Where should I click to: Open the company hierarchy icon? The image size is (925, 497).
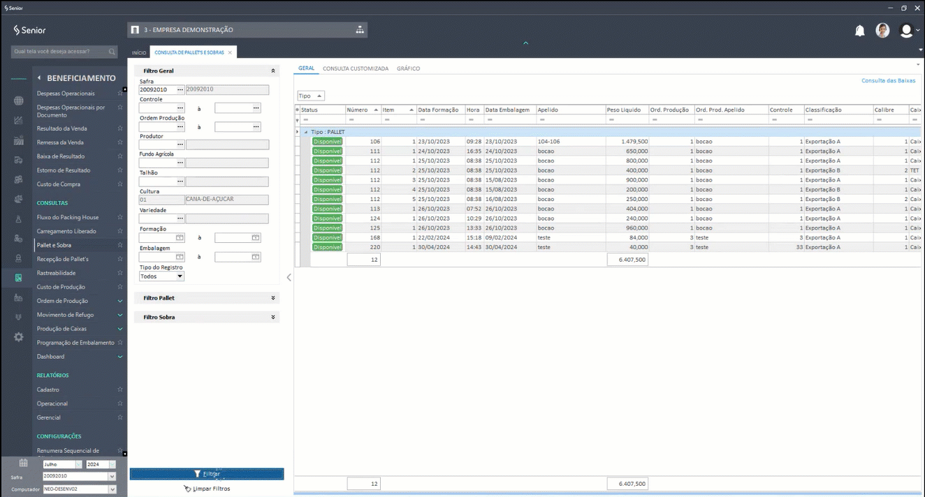click(x=360, y=30)
